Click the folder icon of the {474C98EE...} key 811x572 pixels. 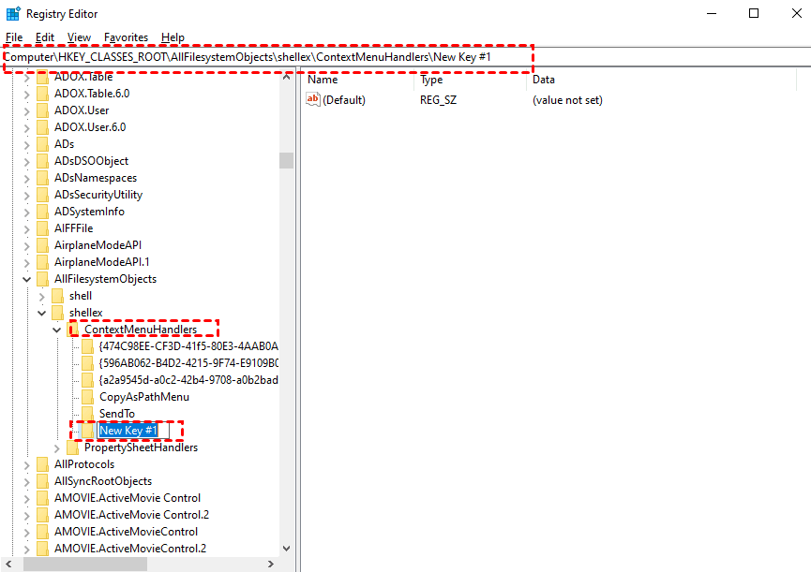(x=88, y=345)
